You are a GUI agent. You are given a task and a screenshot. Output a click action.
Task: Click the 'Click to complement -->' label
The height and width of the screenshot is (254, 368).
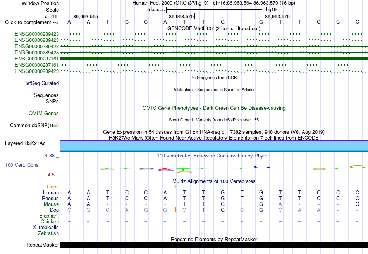click(x=32, y=22)
